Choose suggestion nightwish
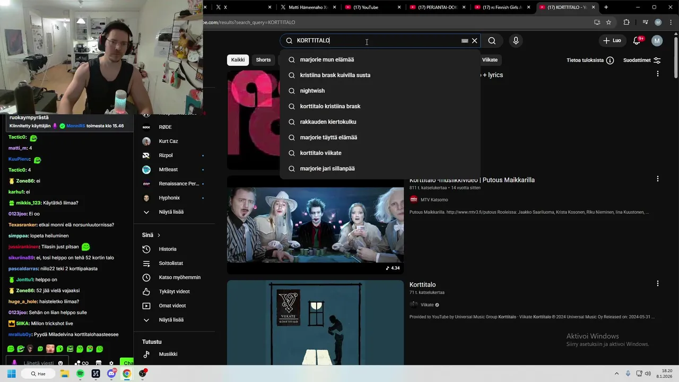The height and width of the screenshot is (382, 679). tap(380, 91)
